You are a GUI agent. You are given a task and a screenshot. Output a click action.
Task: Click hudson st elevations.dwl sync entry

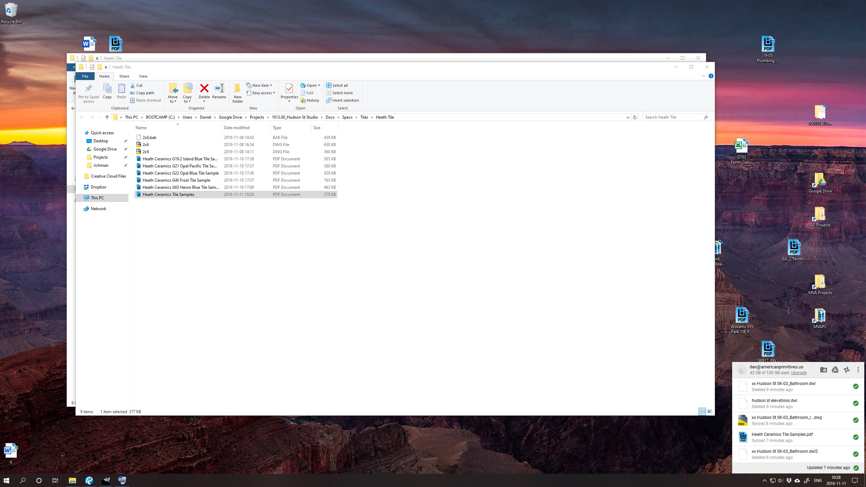(798, 403)
